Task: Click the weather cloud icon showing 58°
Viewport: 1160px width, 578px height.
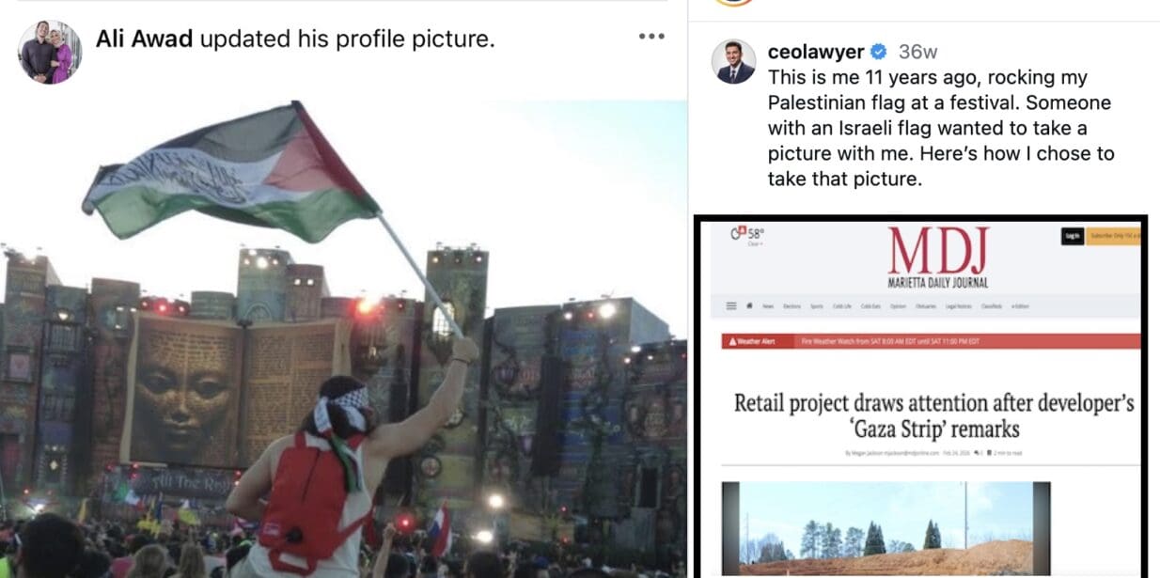Action: point(738,232)
